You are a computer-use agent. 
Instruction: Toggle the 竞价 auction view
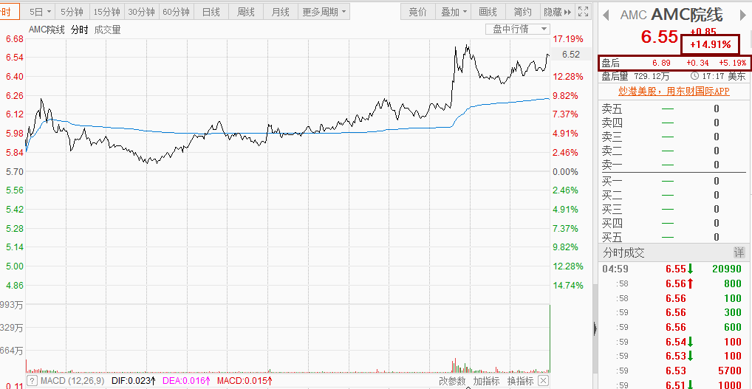417,12
